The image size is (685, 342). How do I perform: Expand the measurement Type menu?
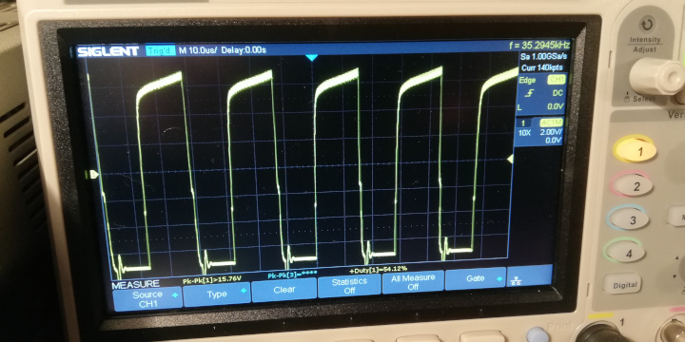tap(217, 294)
